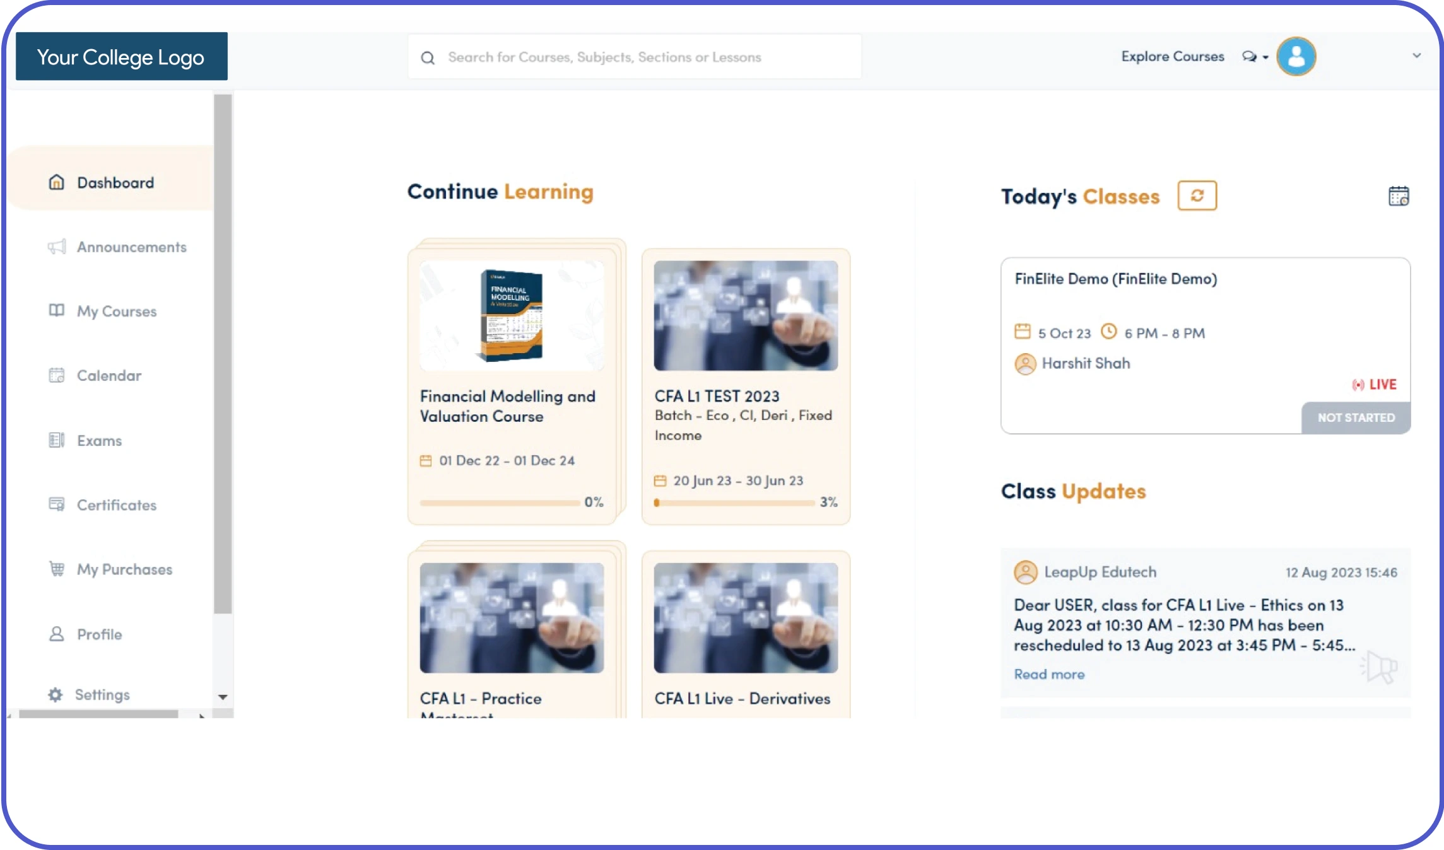
Task: Click the sidebar scroll down arrow
Action: (223, 697)
